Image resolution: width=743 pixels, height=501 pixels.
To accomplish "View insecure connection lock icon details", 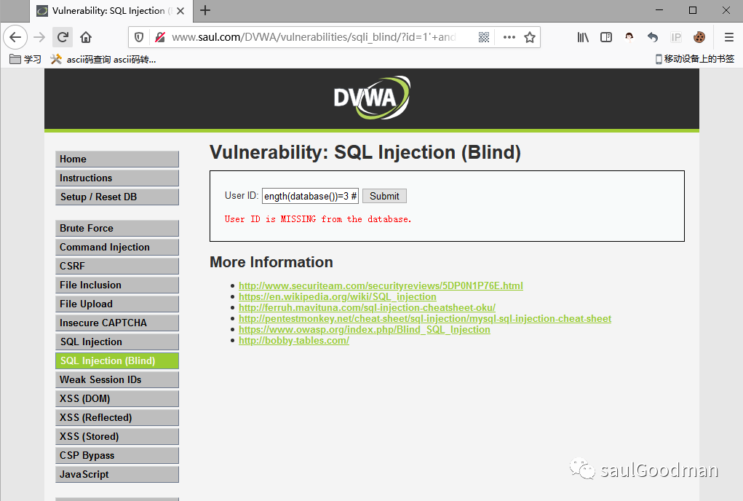I will tap(160, 37).
